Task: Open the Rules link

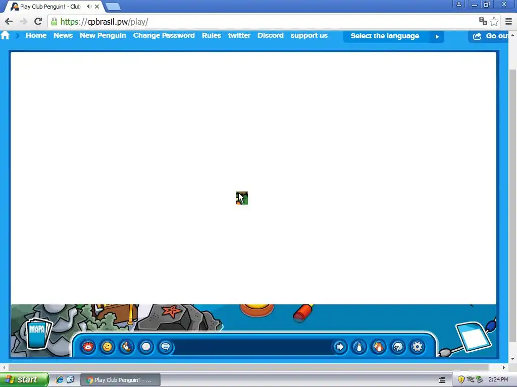Action: tap(212, 35)
